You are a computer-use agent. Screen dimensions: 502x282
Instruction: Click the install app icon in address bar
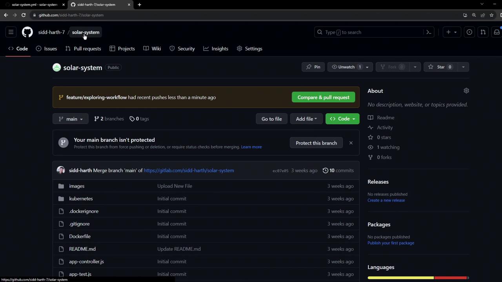465,15
